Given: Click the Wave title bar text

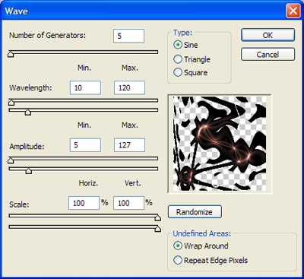Looking at the screenshot, I should coord(16,11).
